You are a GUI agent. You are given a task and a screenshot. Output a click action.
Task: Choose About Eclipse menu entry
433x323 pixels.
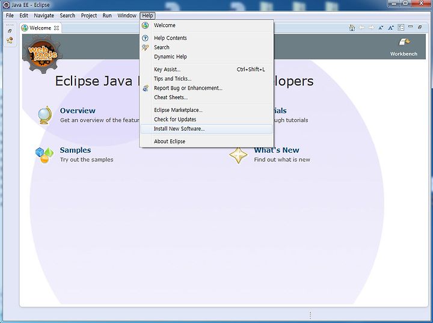point(206,141)
